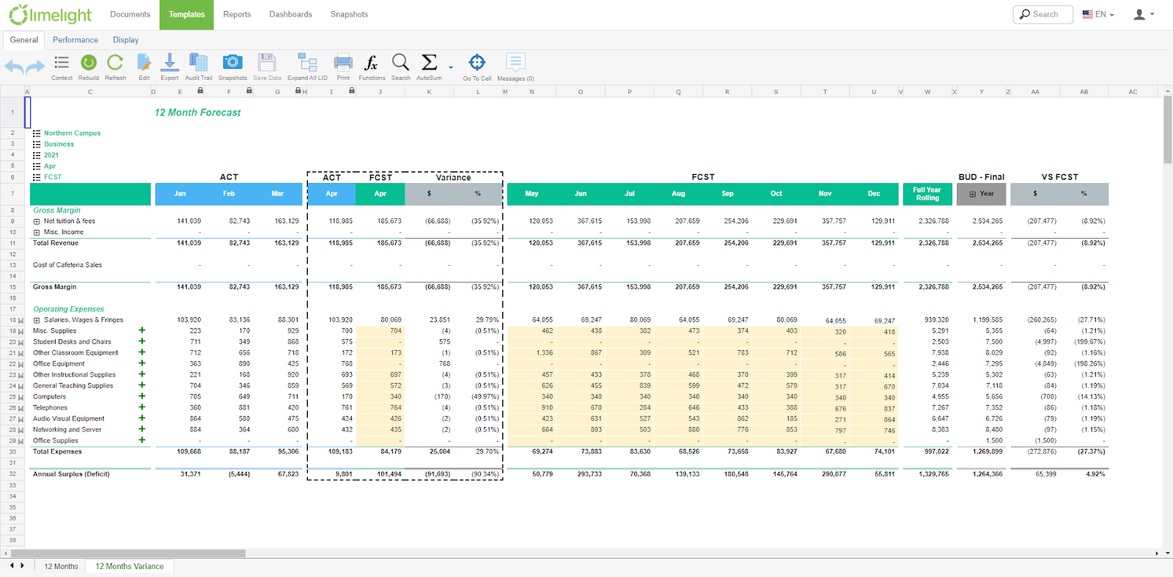Open the Dashboards menu
Viewport: 1173px width, 577px height.
point(290,15)
